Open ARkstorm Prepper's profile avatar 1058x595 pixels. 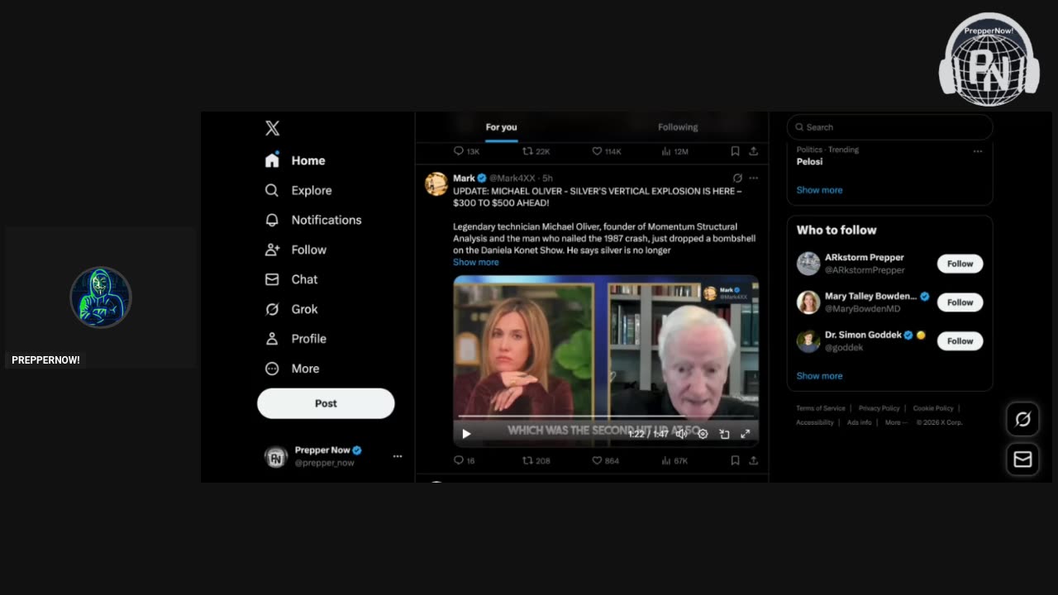click(x=808, y=264)
